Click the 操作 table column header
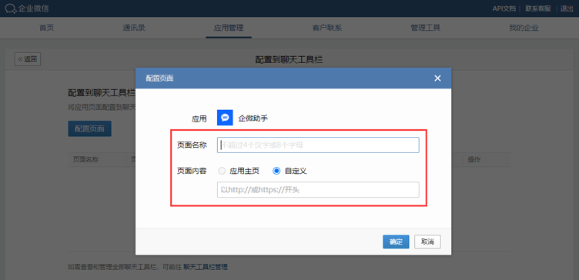Image resolution: width=579 pixels, height=280 pixels. pyautogui.click(x=474, y=160)
